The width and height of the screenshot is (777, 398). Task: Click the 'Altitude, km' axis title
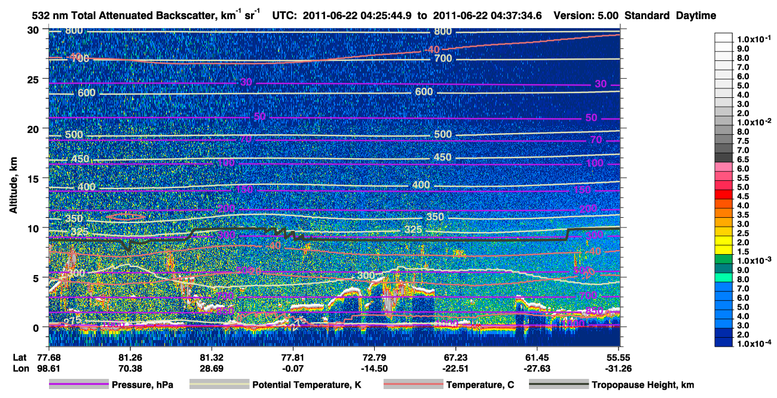coord(13,186)
